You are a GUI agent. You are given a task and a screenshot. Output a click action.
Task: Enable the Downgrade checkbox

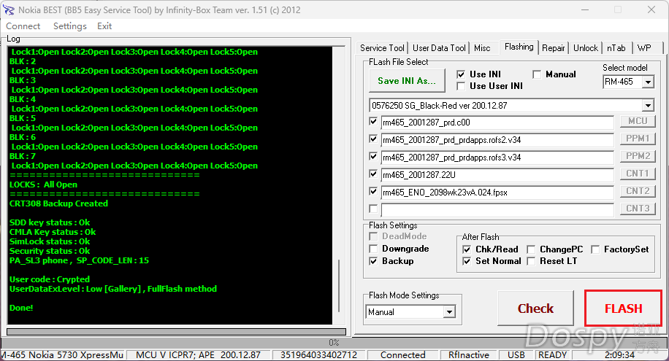point(373,249)
